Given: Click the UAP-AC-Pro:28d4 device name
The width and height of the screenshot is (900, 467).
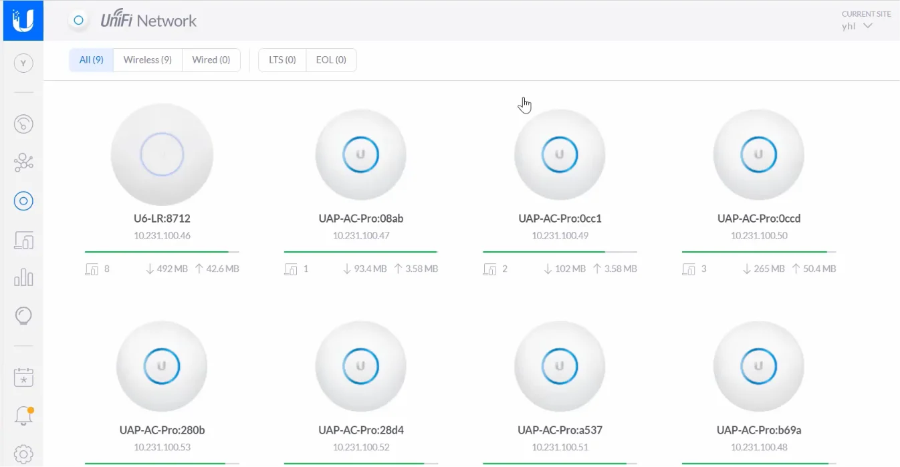Looking at the screenshot, I should pos(361,430).
